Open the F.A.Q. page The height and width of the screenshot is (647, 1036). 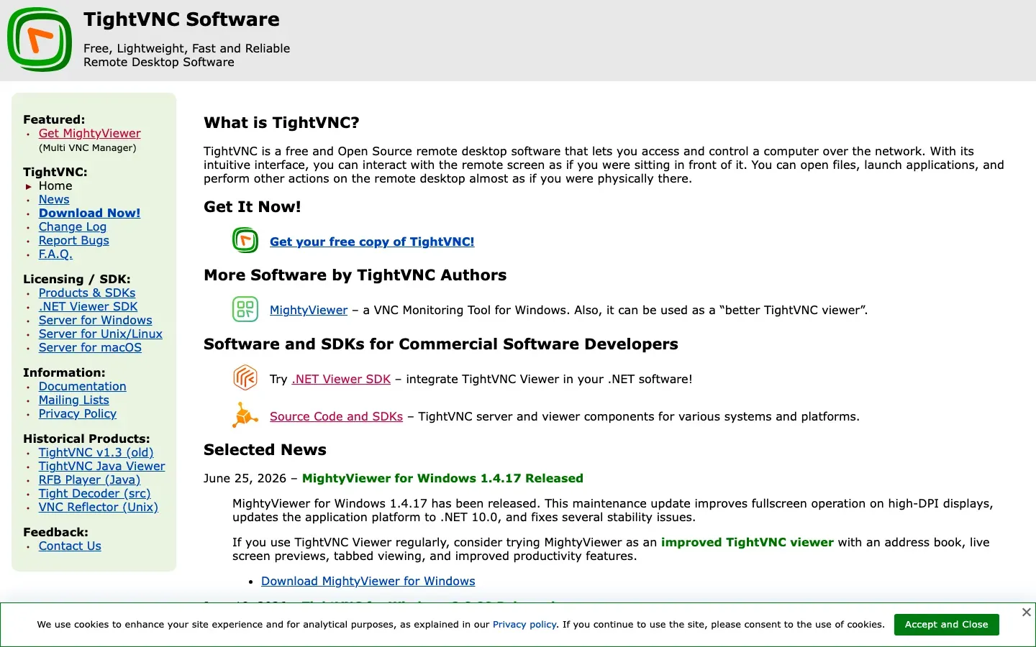[x=55, y=254]
